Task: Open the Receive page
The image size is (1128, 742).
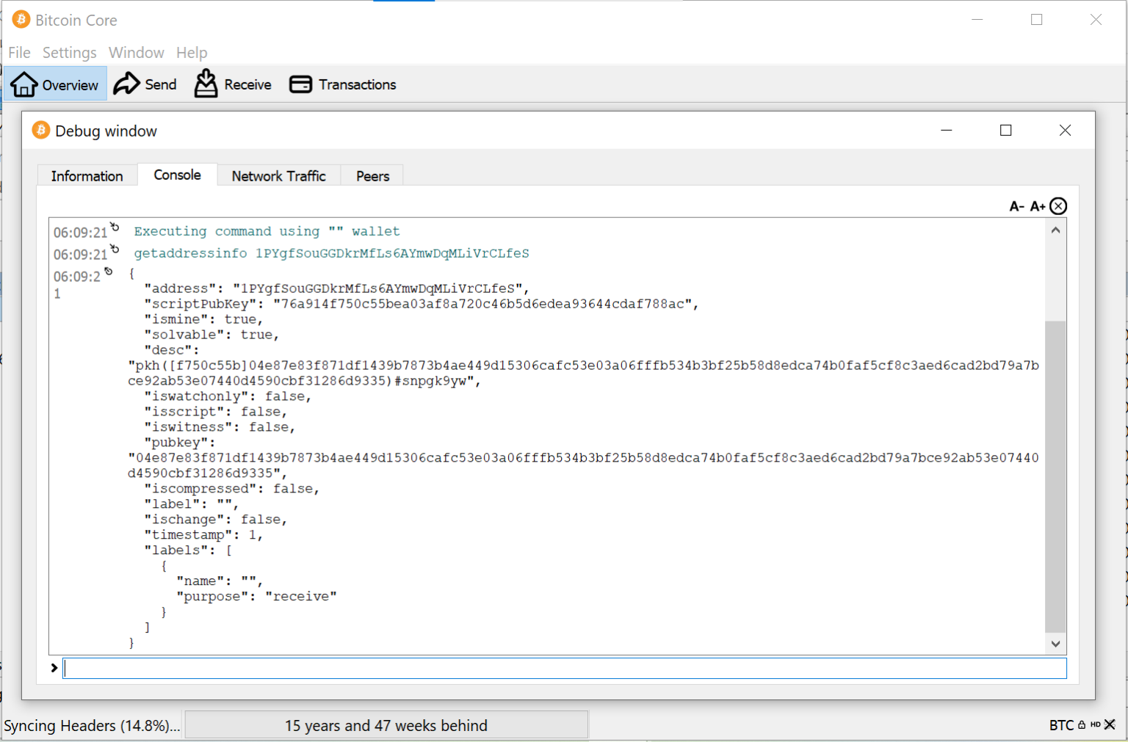Action: [x=233, y=84]
